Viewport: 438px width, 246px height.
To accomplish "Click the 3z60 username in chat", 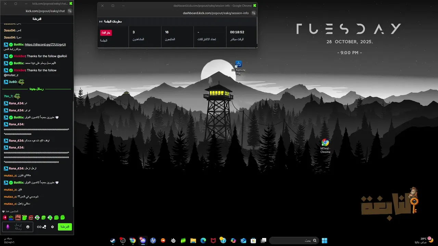I will pyautogui.click(x=13, y=82).
